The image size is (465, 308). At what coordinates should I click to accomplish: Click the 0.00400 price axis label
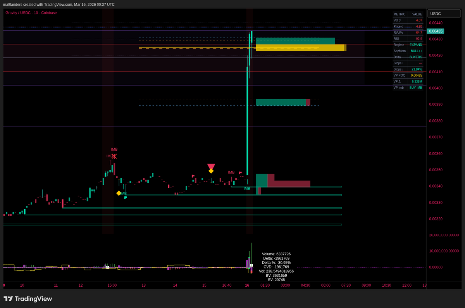tap(436, 88)
